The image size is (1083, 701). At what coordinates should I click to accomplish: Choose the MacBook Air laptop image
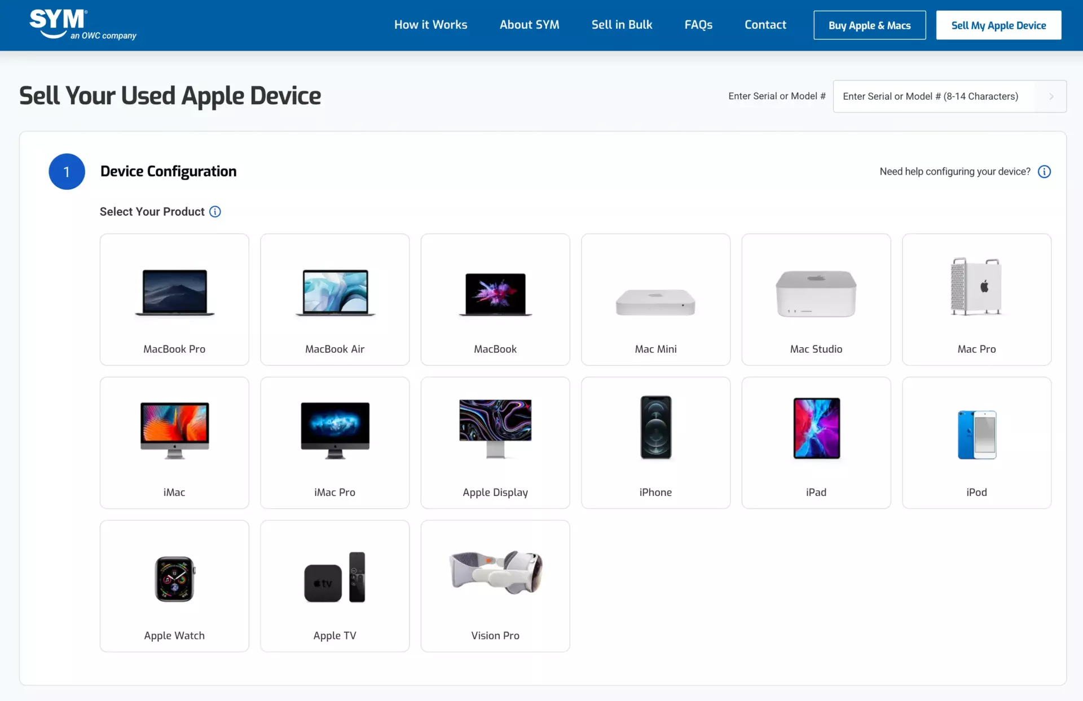335,292
